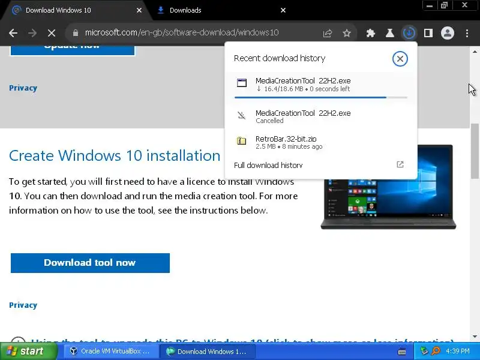Click the page scrollbar down arrow
This screenshot has width=480, height=360.
click(475, 337)
